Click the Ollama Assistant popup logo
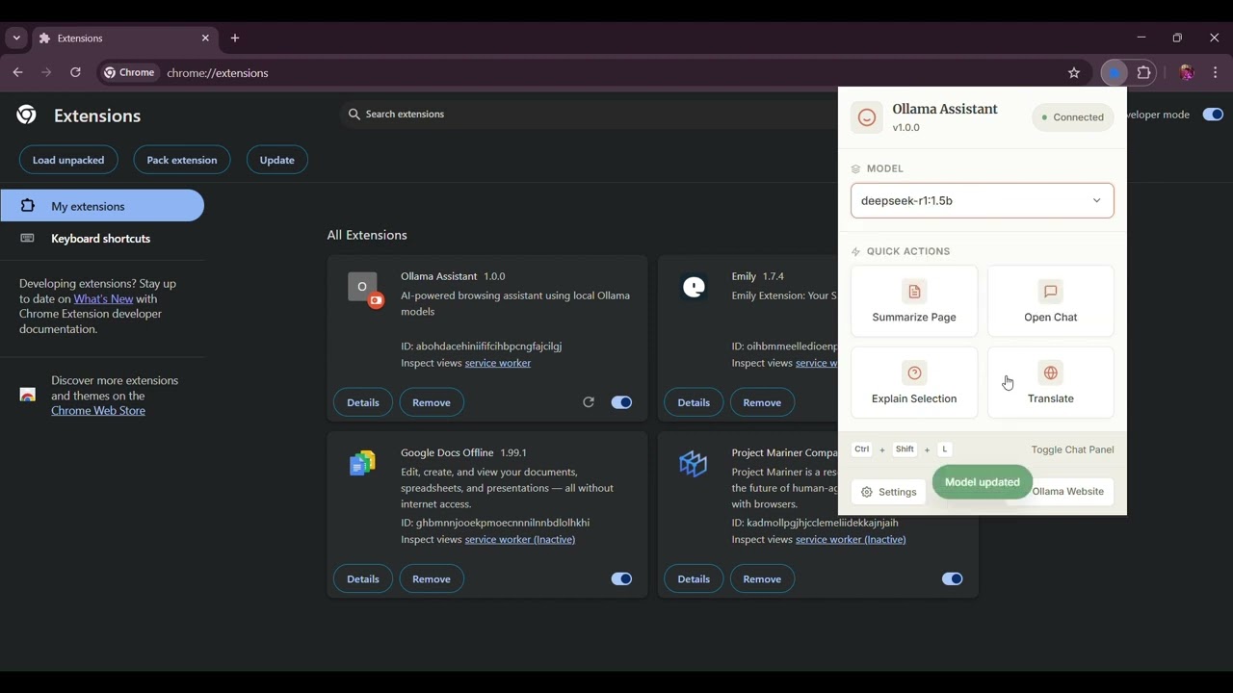 click(867, 117)
